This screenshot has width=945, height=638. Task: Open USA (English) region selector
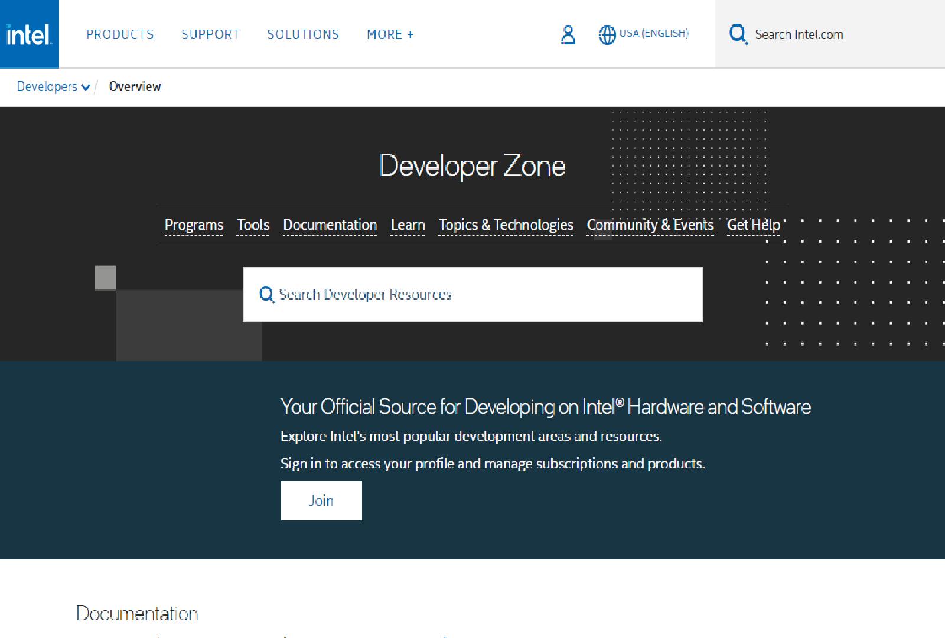[x=653, y=34]
